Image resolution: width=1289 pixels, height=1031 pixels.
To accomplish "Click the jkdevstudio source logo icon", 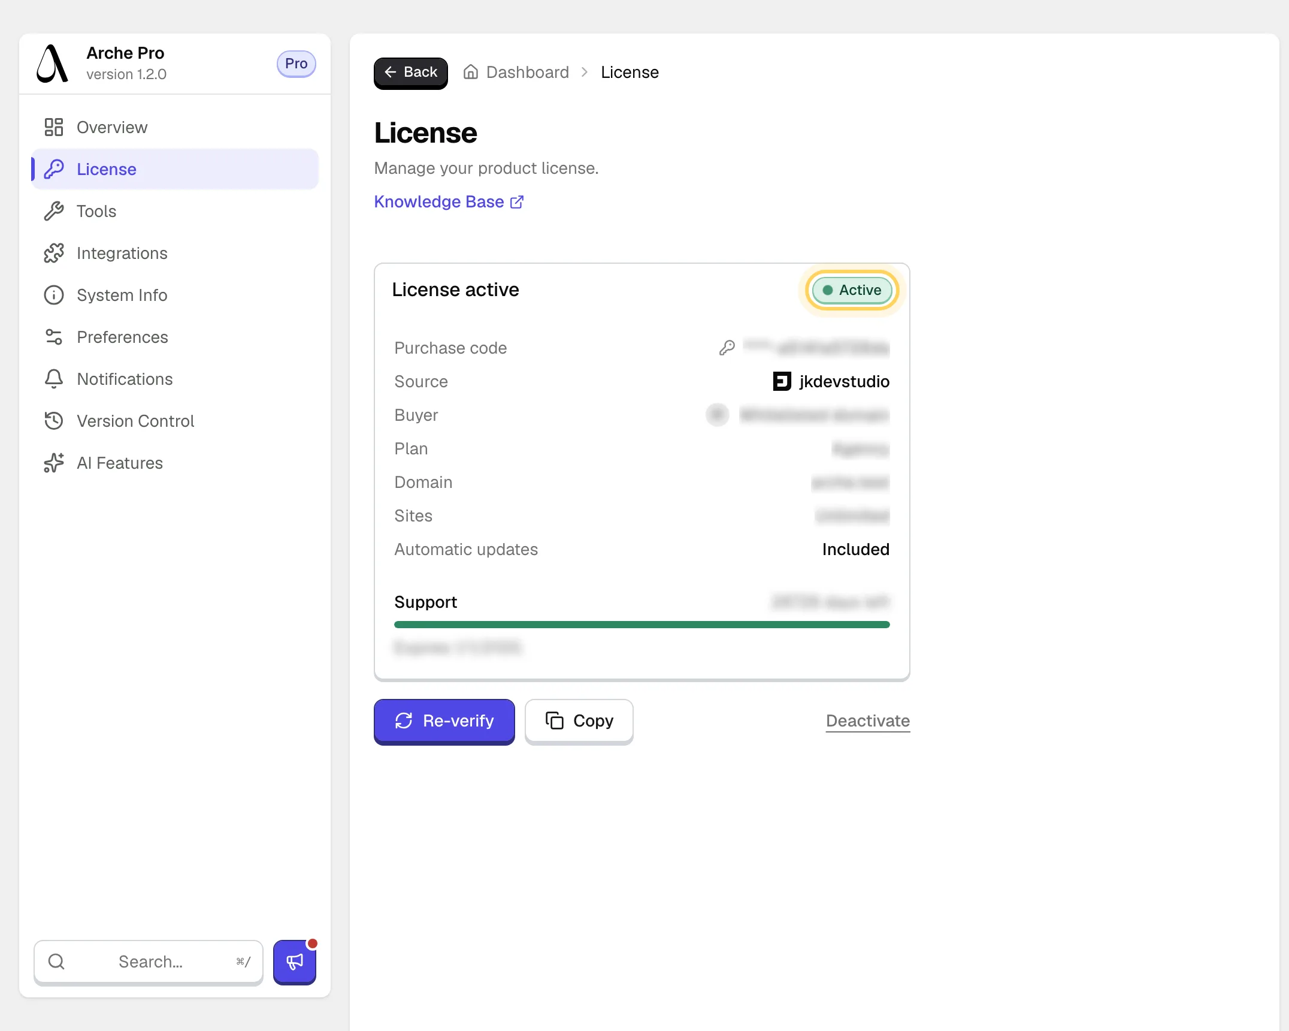I will [782, 381].
